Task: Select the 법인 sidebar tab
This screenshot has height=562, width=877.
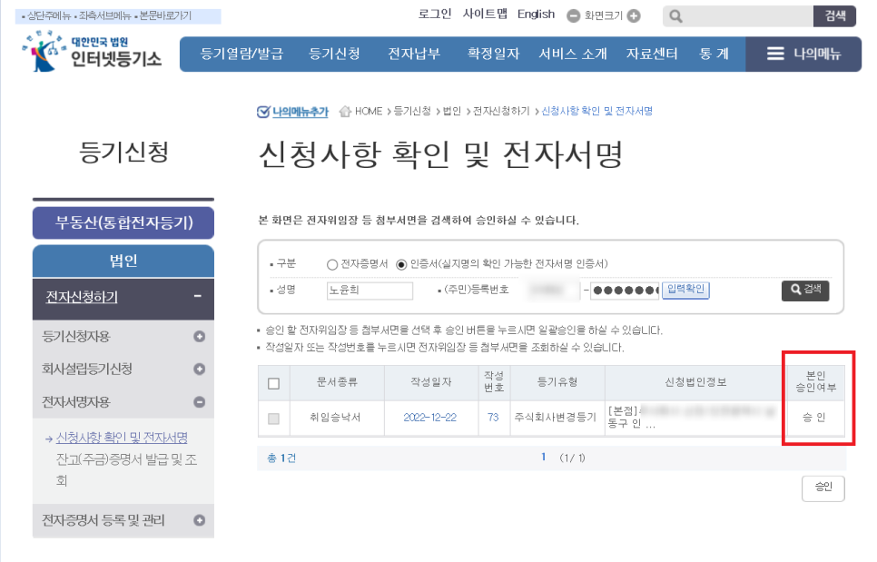Action: [123, 261]
